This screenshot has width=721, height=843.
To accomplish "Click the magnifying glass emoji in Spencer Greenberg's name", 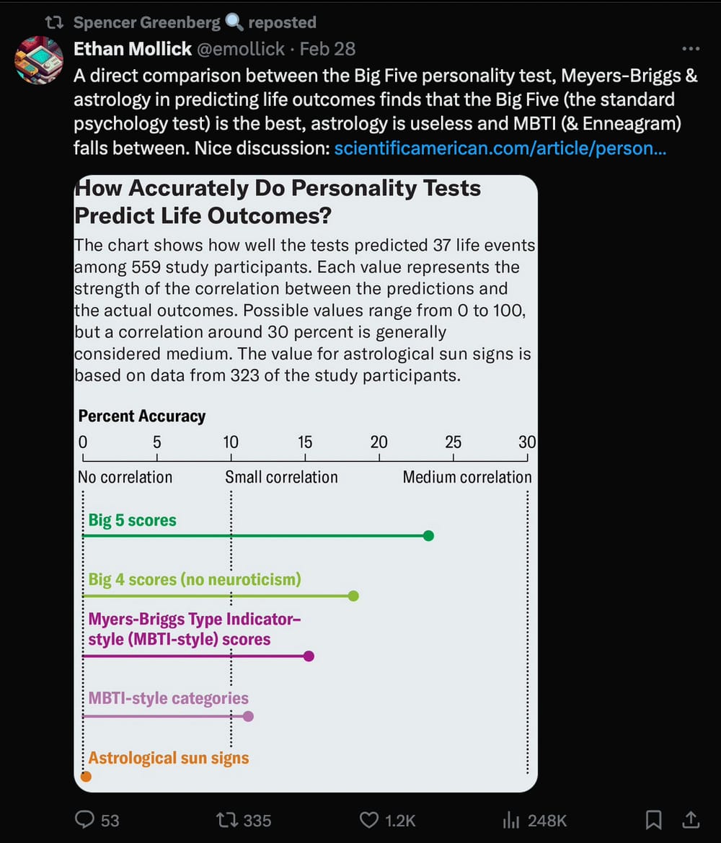I will [x=231, y=22].
